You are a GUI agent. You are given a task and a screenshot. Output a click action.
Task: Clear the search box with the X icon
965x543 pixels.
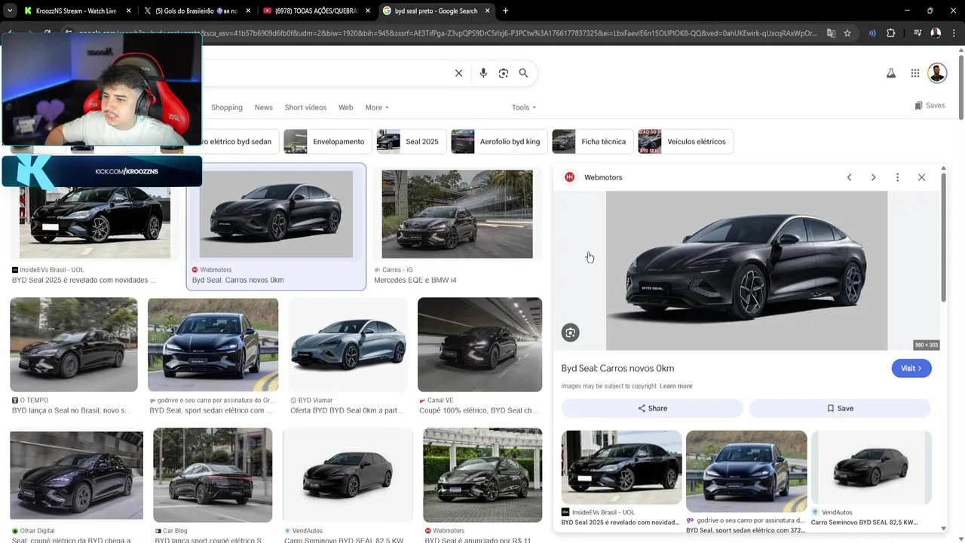[x=458, y=73]
